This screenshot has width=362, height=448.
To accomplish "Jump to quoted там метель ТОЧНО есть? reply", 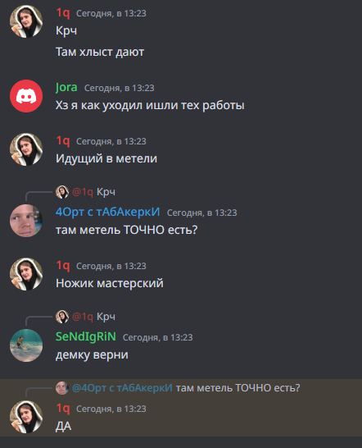I will [238, 388].
